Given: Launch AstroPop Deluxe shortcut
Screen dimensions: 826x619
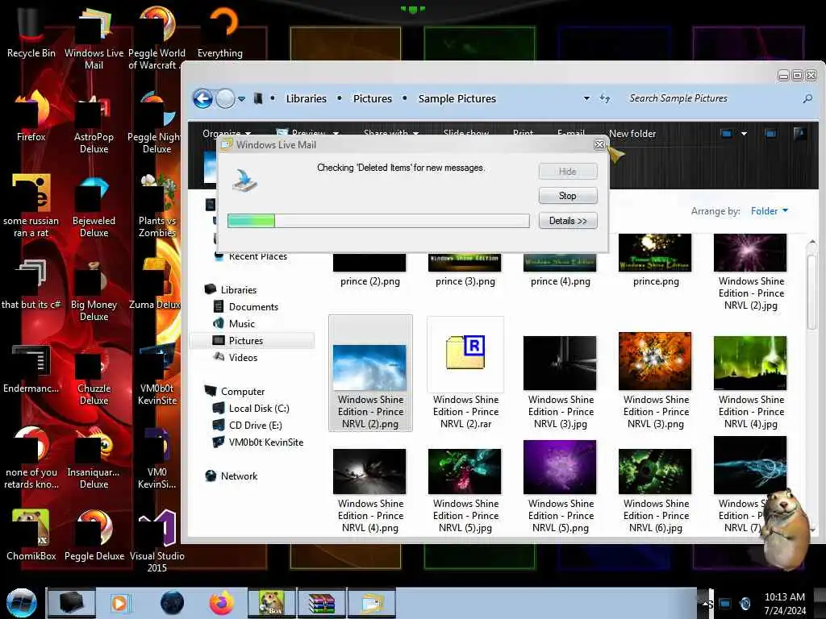Looking at the screenshot, I should pos(94,123).
